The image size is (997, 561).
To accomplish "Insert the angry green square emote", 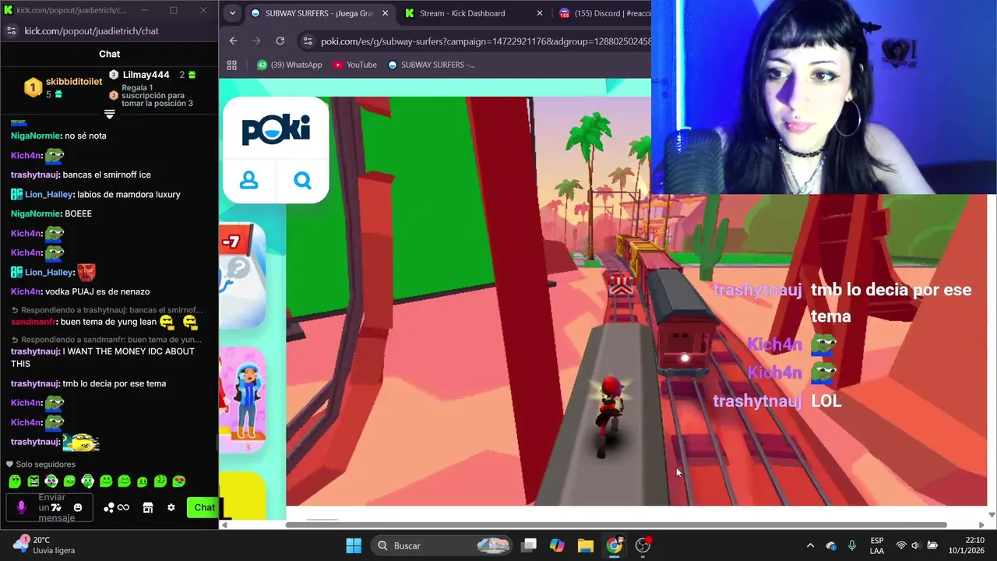I will tap(33, 482).
